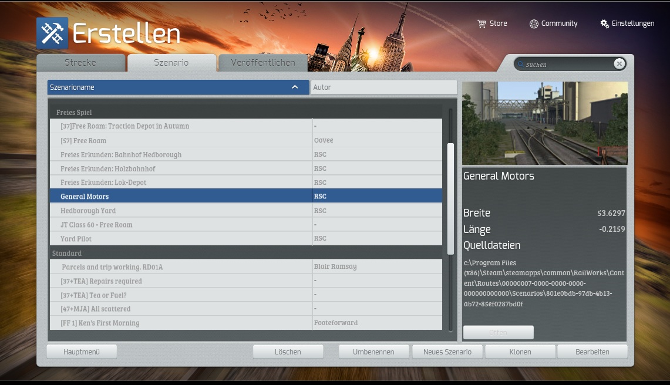
Task: Click the magnifier icon in search box
Action: [520, 65]
